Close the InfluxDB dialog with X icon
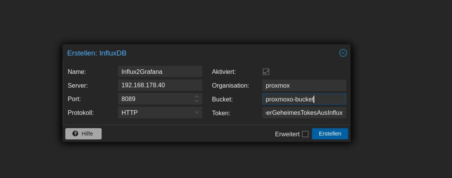The image size is (452, 178). [343, 53]
